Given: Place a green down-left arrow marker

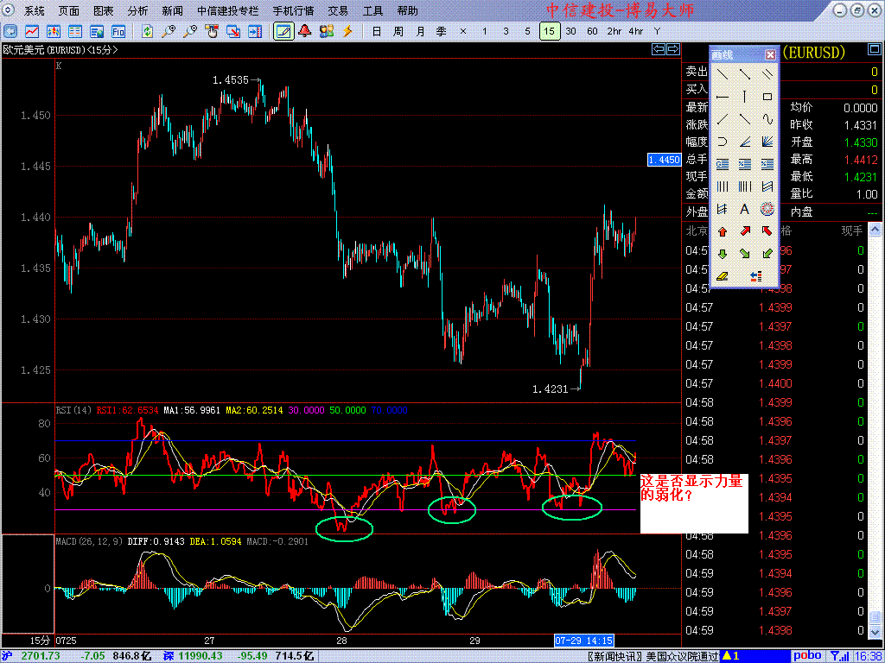Looking at the screenshot, I should [767, 254].
